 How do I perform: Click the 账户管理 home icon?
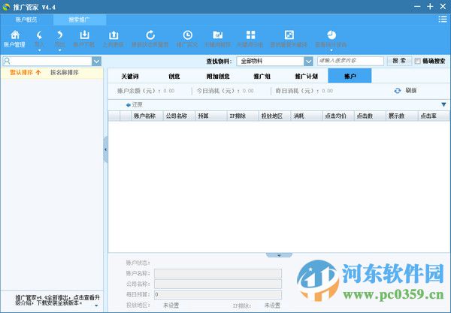15,35
